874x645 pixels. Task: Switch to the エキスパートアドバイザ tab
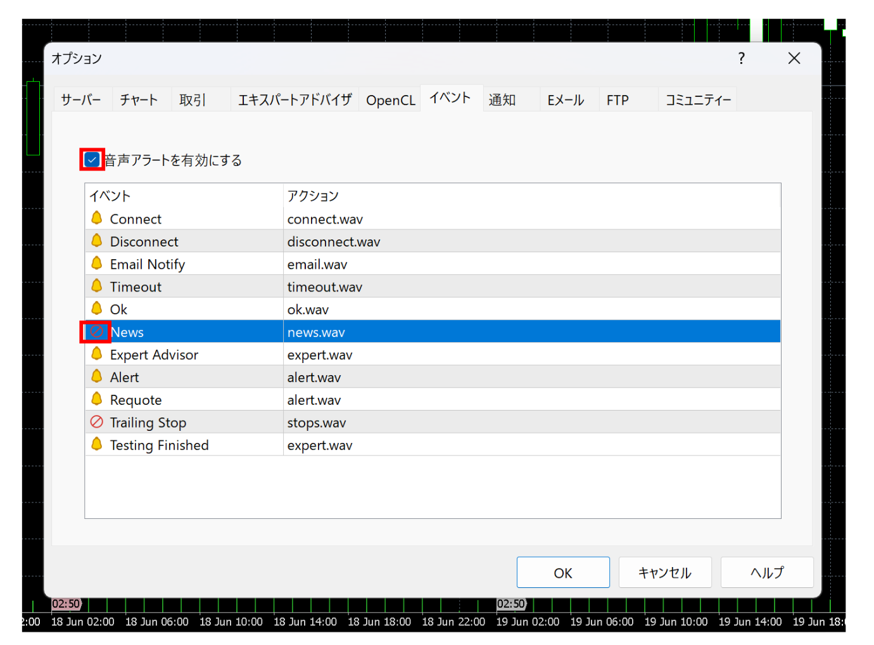click(294, 99)
